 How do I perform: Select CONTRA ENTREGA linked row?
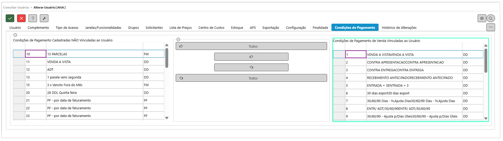(x=408, y=70)
